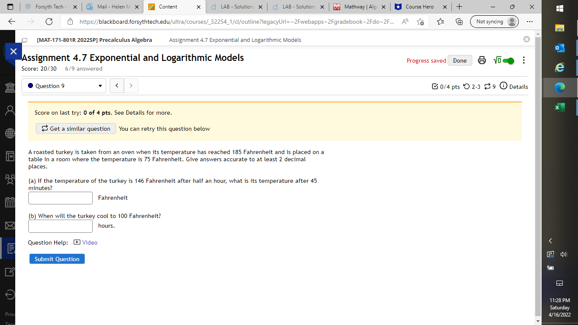This screenshot has width=578, height=325.
Task: Click the Submit Question button
Action: pyautogui.click(x=57, y=259)
